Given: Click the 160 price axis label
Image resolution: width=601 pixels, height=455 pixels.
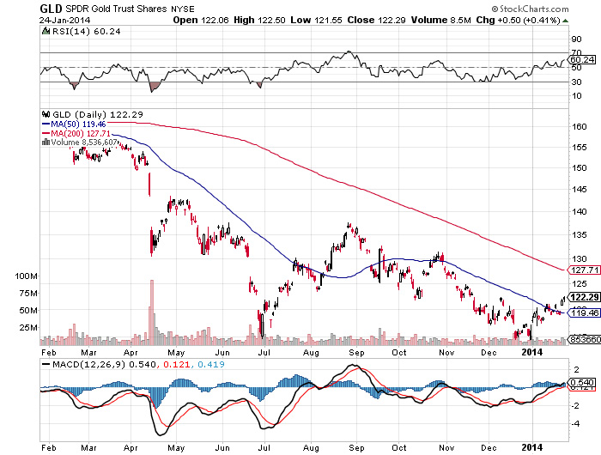Looking at the screenshot, I should click(580, 127).
